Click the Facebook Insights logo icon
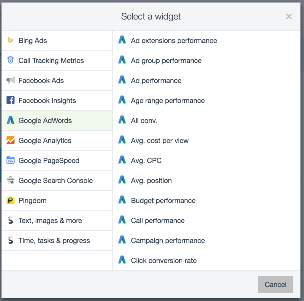 tap(10, 100)
